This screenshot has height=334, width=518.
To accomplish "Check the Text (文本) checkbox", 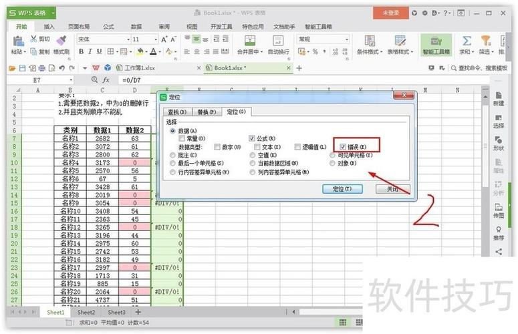I will point(257,147).
